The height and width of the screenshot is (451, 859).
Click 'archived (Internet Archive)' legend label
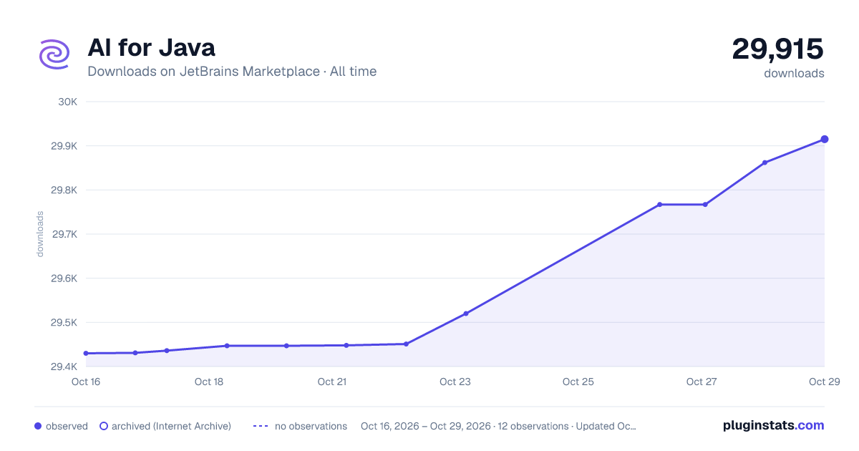pyautogui.click(x=171, y=426)
